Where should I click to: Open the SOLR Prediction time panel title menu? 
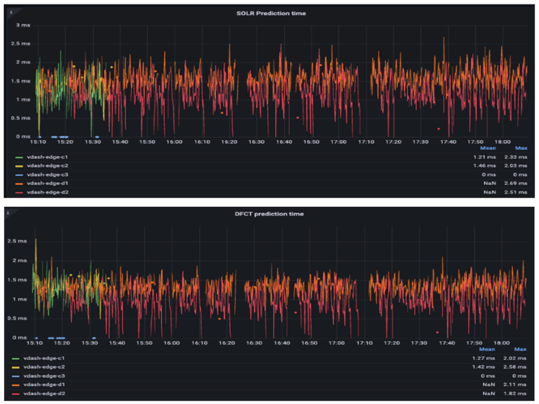tap(271, 13)
